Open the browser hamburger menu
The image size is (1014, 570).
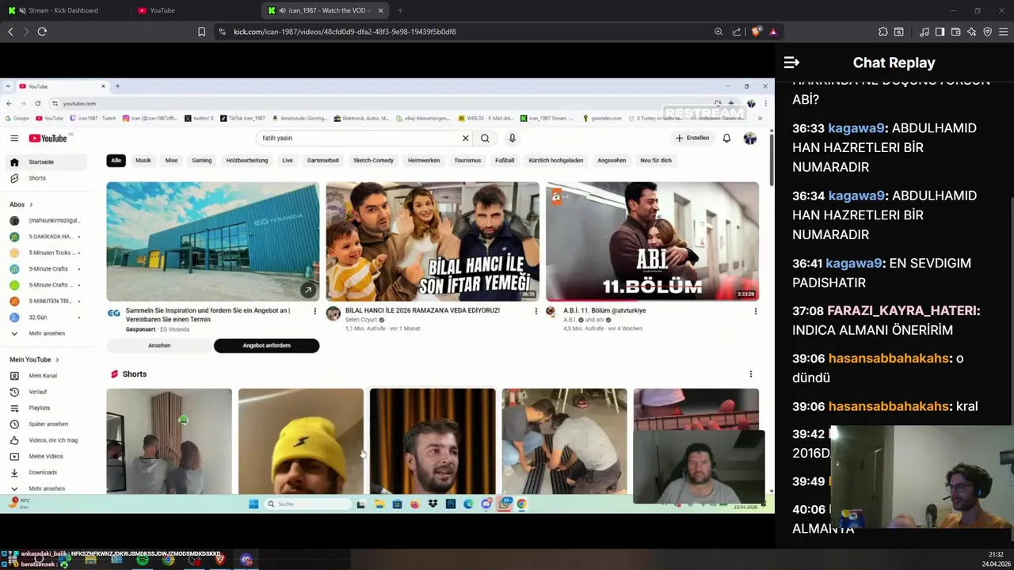click(1004, 32)
